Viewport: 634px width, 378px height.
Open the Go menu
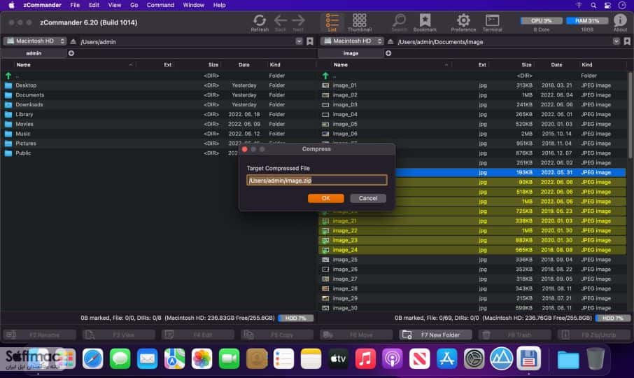134,6
